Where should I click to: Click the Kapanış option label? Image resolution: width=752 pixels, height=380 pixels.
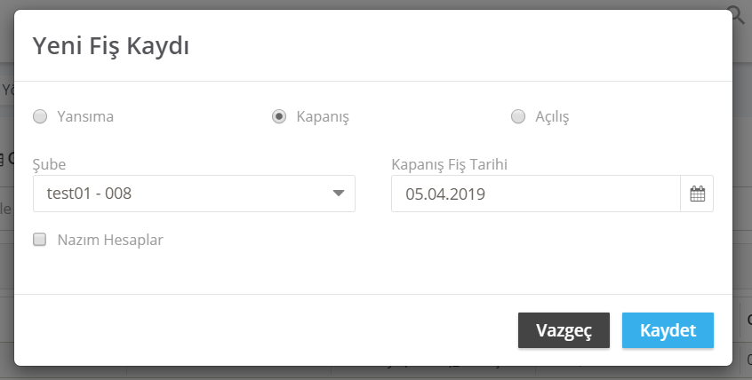[x=323, y=117]
